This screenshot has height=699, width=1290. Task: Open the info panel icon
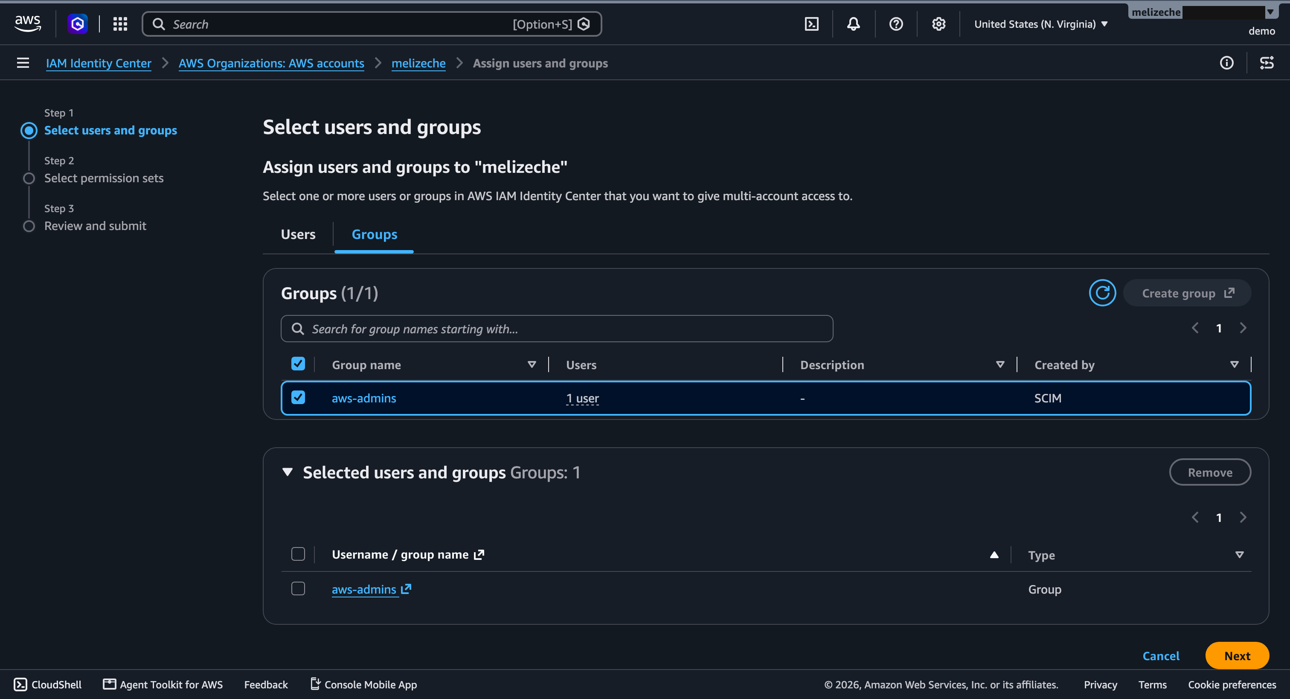click(1226, 63)
